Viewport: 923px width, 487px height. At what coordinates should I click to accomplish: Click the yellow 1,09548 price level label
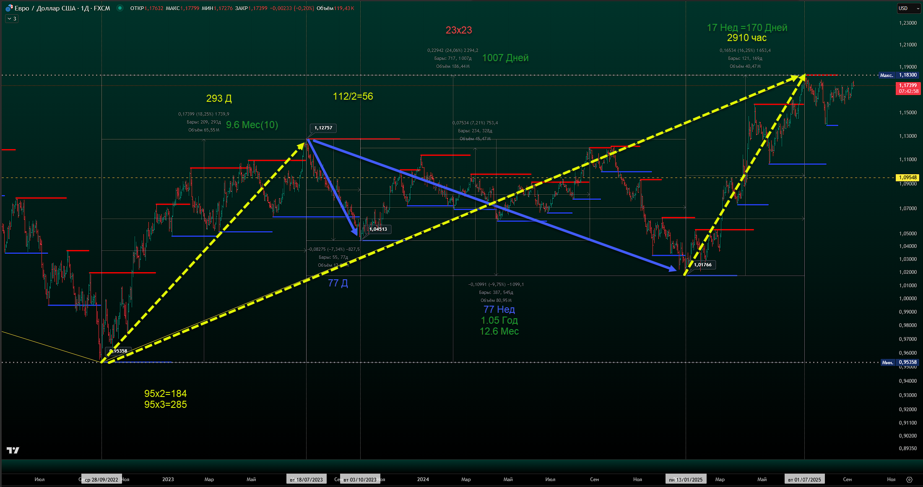click(x=907, y=178)
